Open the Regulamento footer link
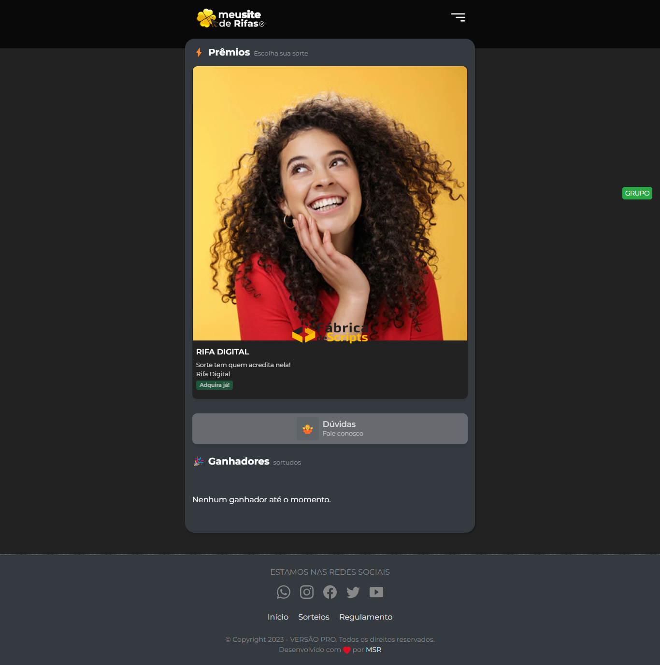This screenshot has width=660, height=665. point(366,617)
